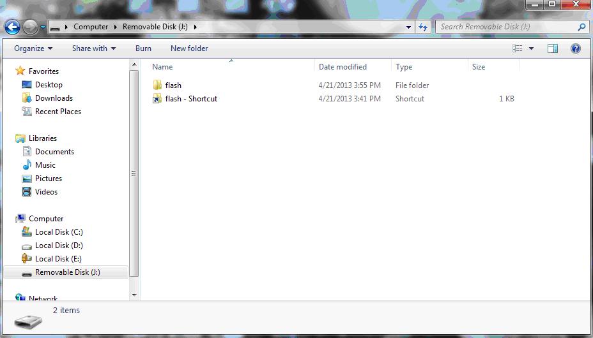
Task: Open the Get help question mark icon
Action: pos(575,48)
